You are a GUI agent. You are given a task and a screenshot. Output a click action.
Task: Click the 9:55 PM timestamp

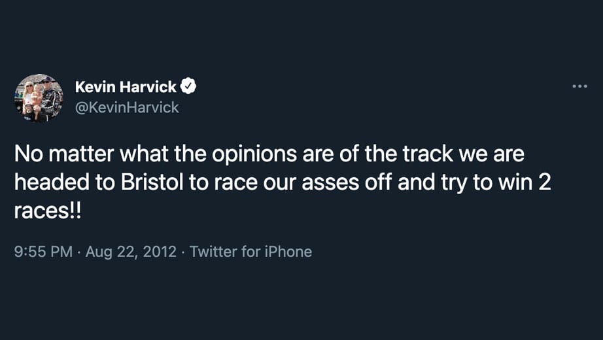43,252
